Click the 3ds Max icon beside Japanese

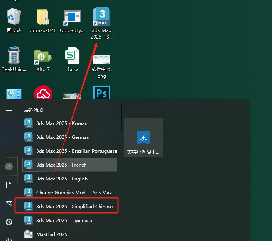click(29, 220)
